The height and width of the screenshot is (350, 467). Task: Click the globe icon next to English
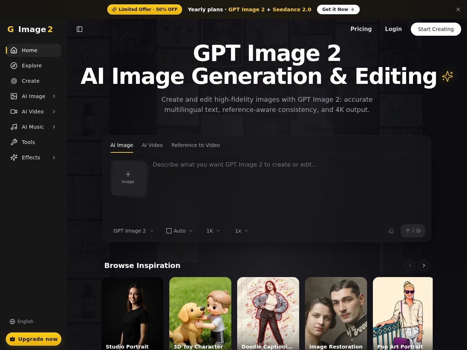[12, 322]
